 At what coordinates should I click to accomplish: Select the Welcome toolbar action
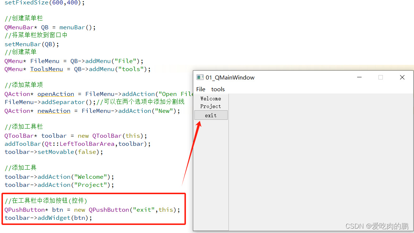(x=211, y=99)
